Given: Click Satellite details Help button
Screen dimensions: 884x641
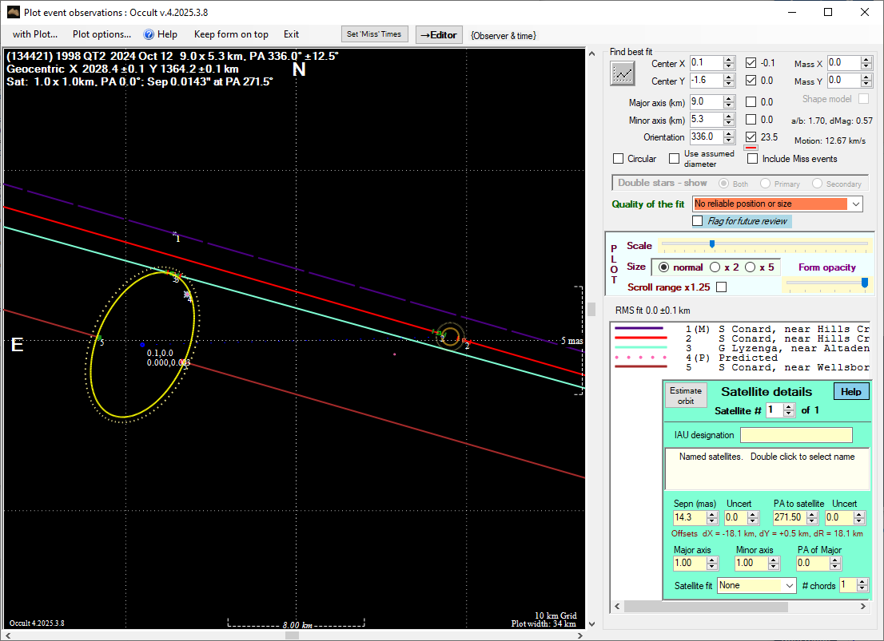Looking at the screenshot, I should click(850, 391).
